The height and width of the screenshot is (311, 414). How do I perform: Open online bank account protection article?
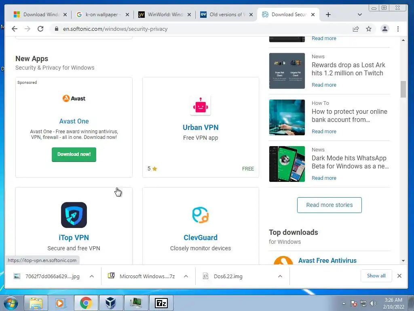[349, 115]
